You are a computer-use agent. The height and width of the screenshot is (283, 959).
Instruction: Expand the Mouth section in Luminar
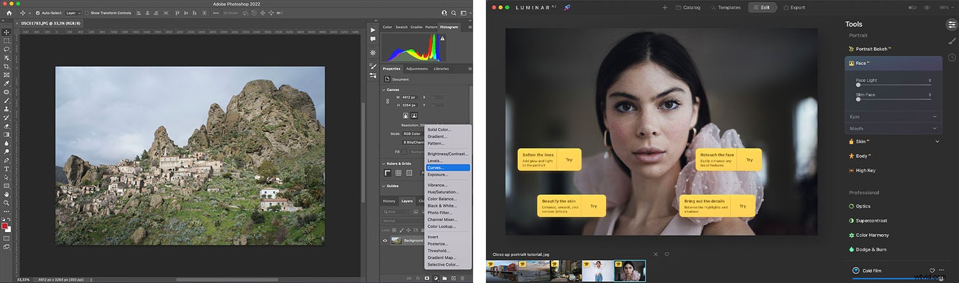point(935,128)
